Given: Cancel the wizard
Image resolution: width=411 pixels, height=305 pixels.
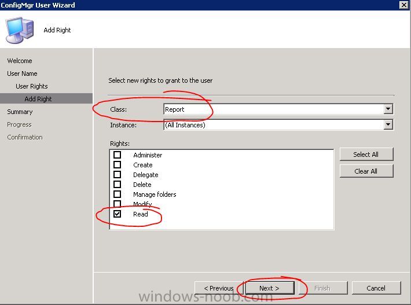Looking at the screenshot, I should (x=376, y=288).
